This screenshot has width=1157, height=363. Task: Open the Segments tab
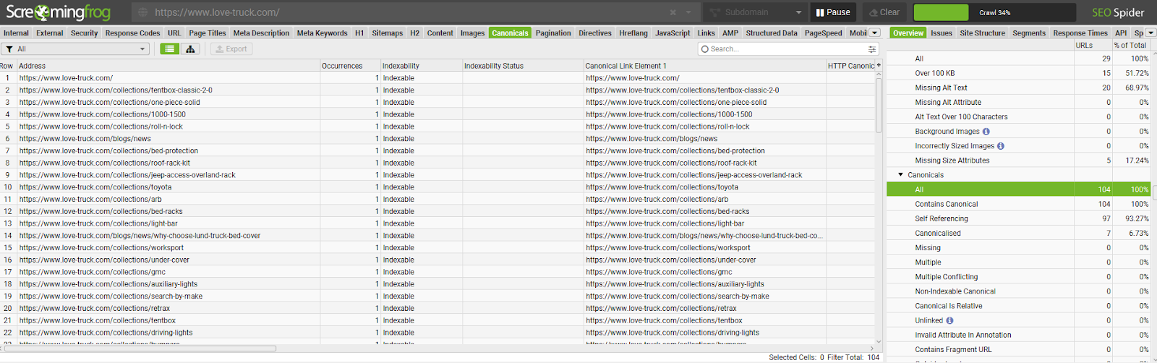click(1029, 33)
